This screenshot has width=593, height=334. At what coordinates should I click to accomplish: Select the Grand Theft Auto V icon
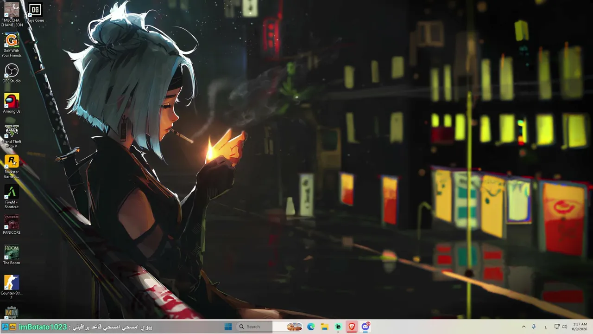tap(12, 136)
